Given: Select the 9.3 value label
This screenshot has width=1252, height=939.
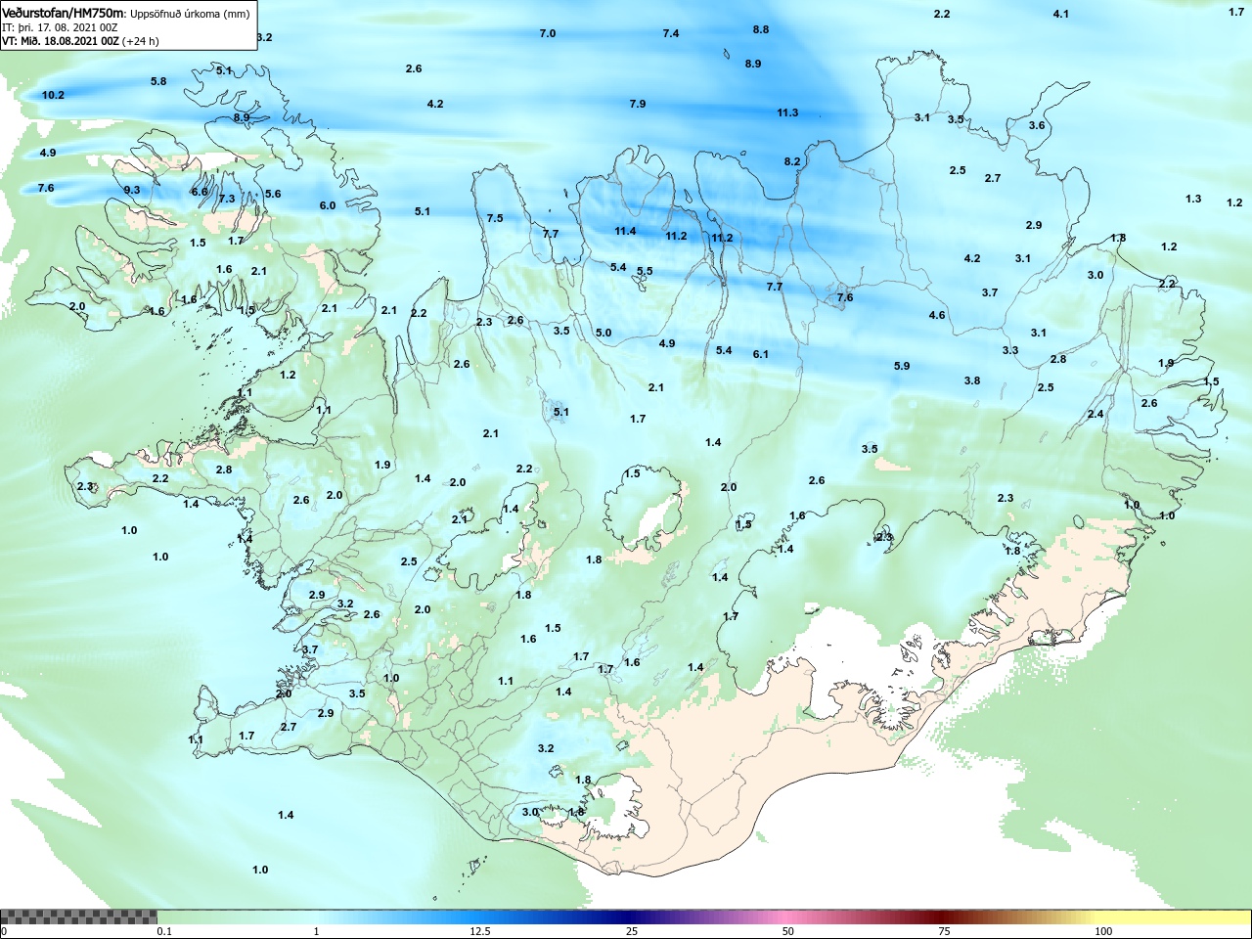Looking at the screenshot, I should click(x=132, y=190).
